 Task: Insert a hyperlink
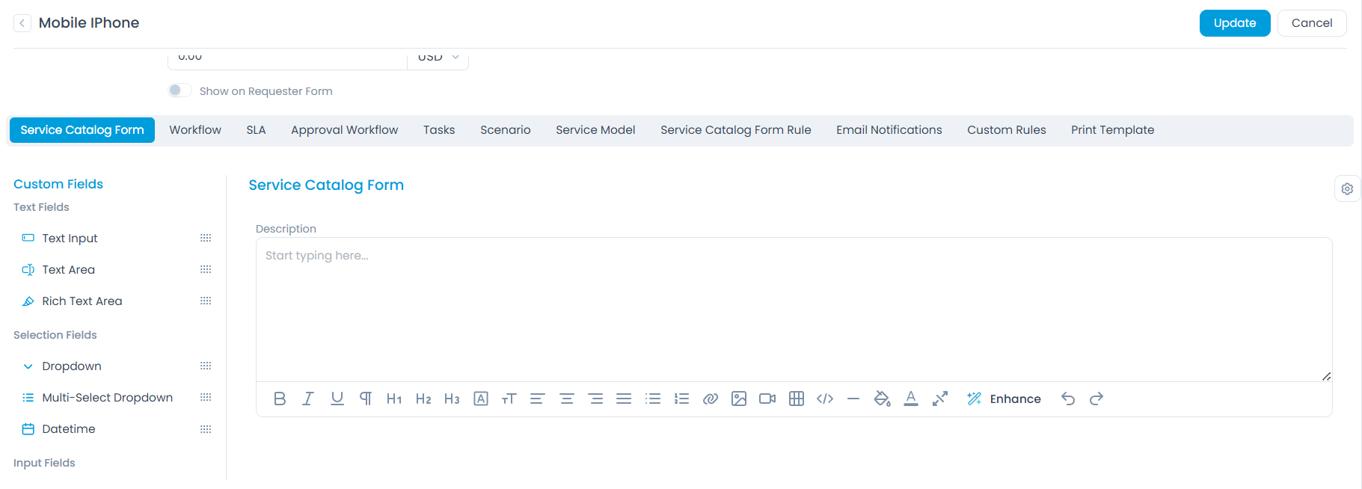[711, 399]
